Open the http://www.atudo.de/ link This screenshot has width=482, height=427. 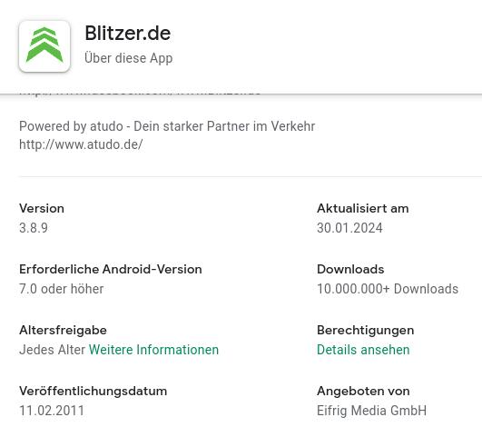[x=81, y=144]
